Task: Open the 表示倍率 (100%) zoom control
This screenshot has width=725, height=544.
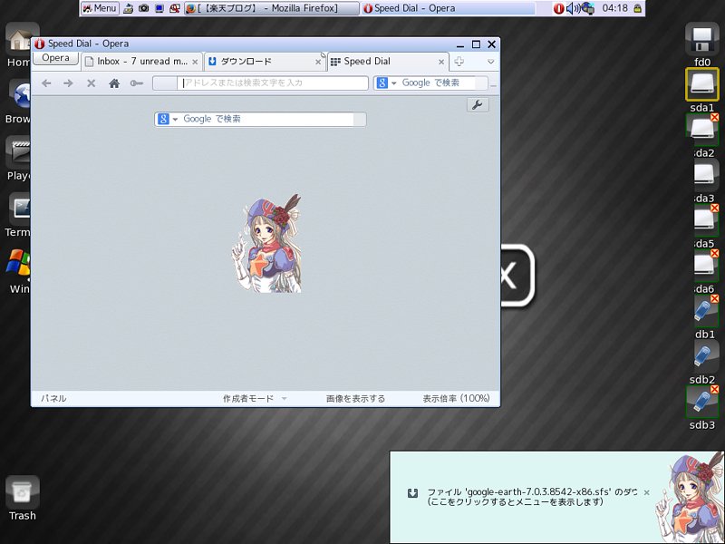Action: pos(456,398)
